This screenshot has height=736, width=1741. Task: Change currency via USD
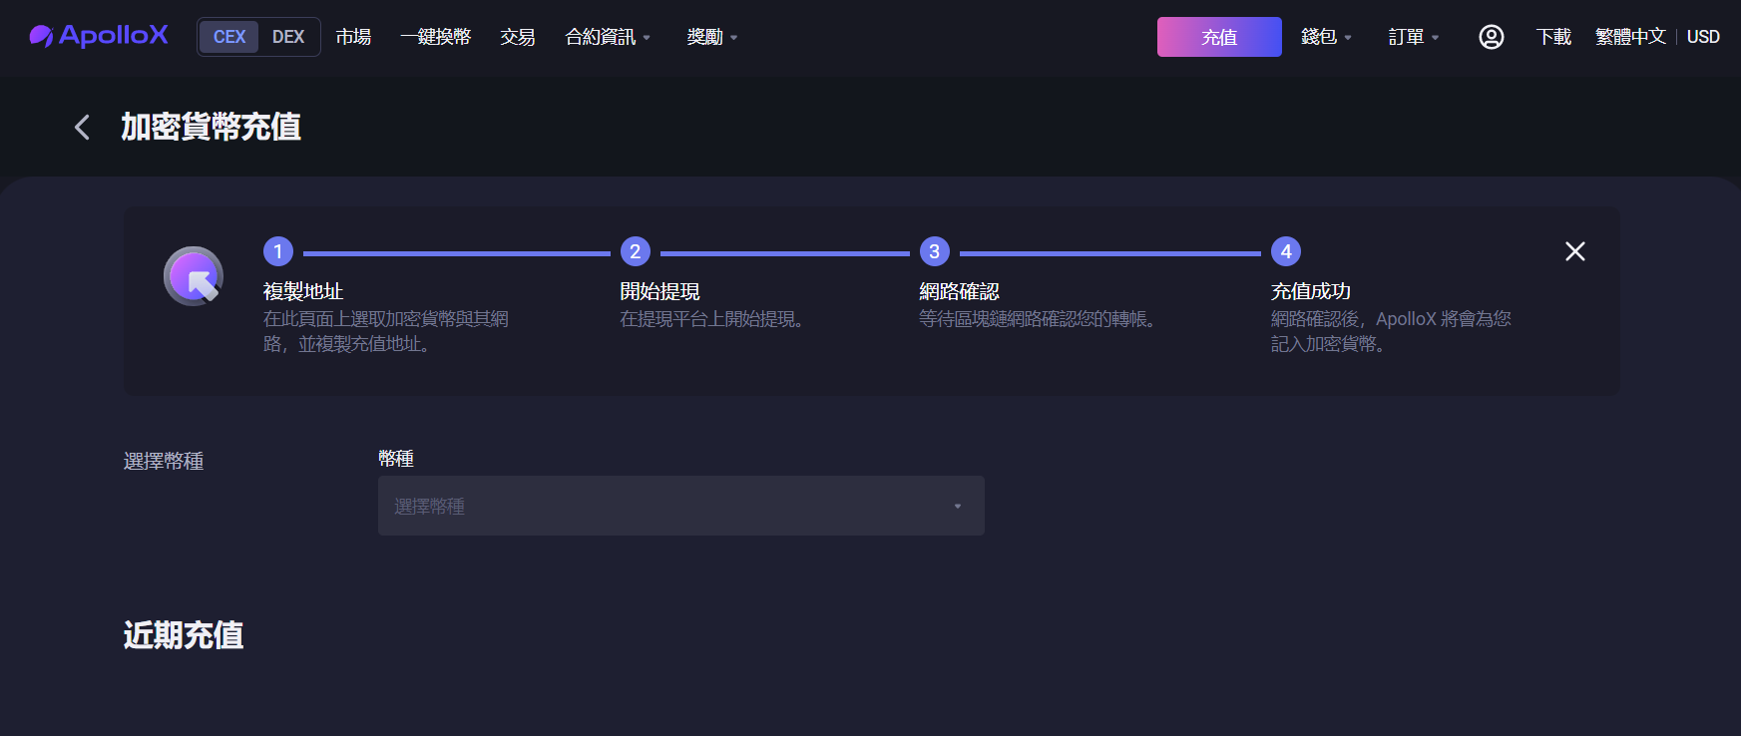(x=1703, y=37)
